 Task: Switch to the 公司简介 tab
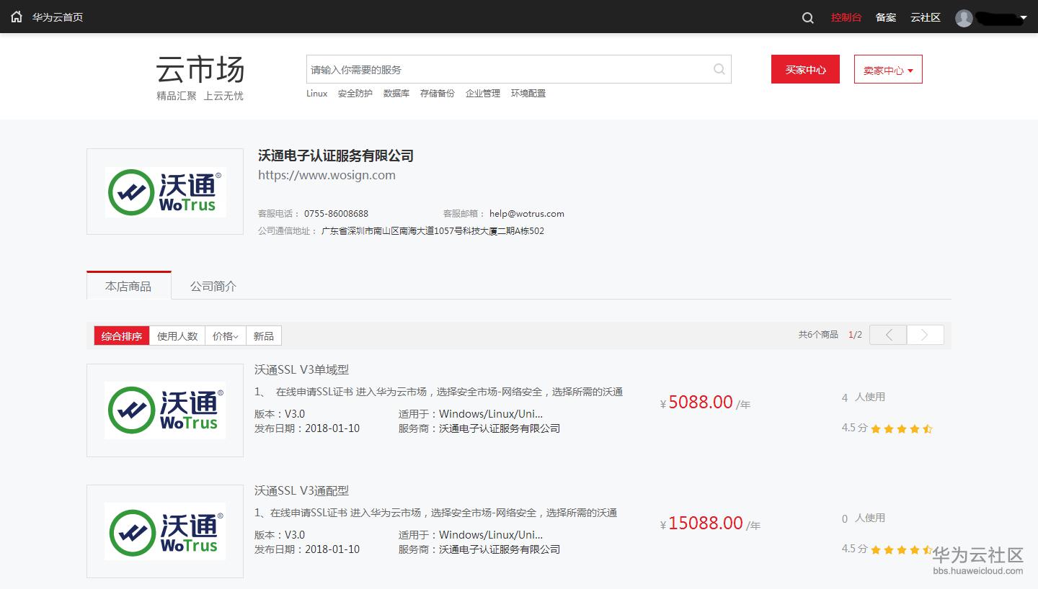[x=213, y=286]
